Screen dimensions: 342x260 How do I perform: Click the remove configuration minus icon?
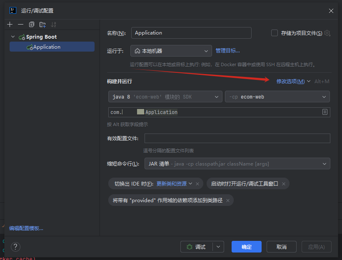20,25
